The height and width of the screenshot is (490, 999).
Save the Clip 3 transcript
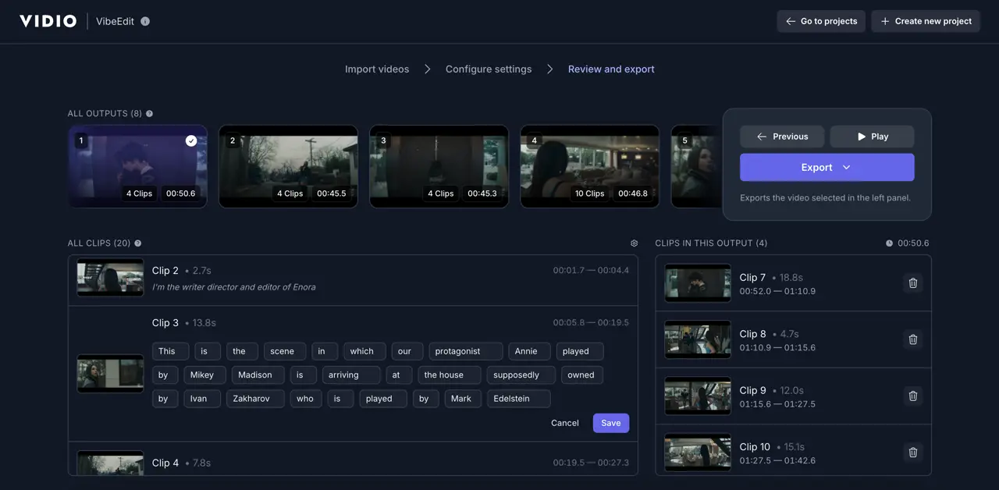[x=611, y=423]
